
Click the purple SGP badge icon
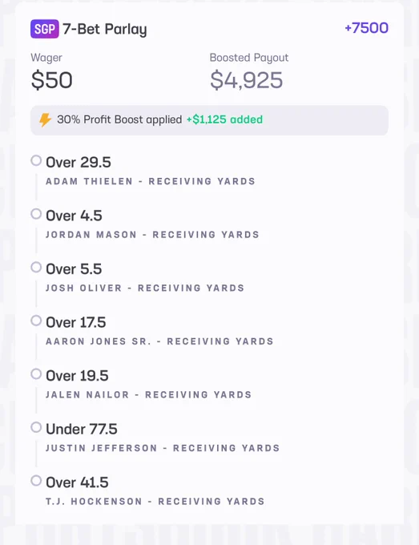(45, 29)
